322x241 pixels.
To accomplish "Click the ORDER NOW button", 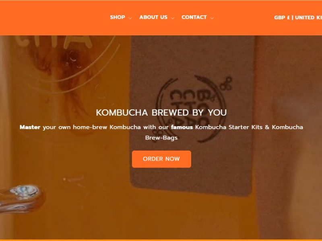I will [x=161, y=159].
